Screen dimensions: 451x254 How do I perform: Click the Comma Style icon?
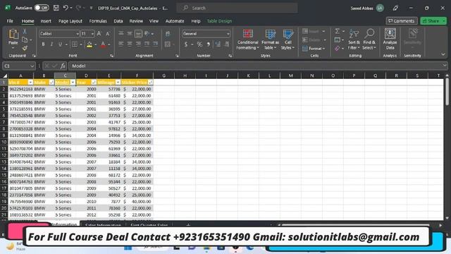click(209, 44)
